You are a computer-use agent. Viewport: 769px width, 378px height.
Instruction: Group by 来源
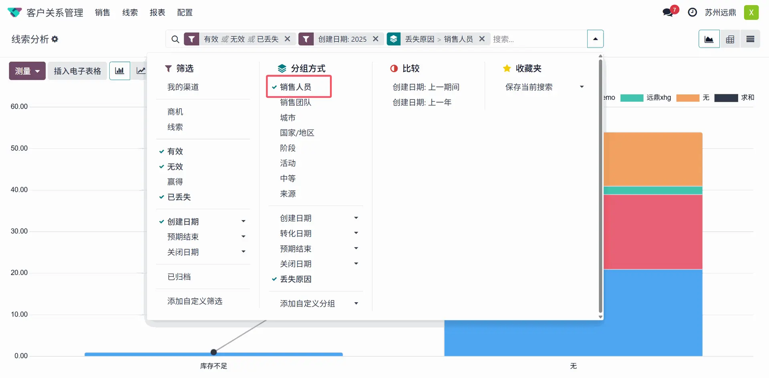288,194
